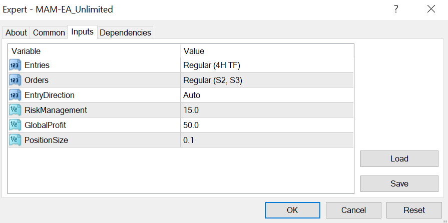Confirm settings with the OK button

pos(292,210)
